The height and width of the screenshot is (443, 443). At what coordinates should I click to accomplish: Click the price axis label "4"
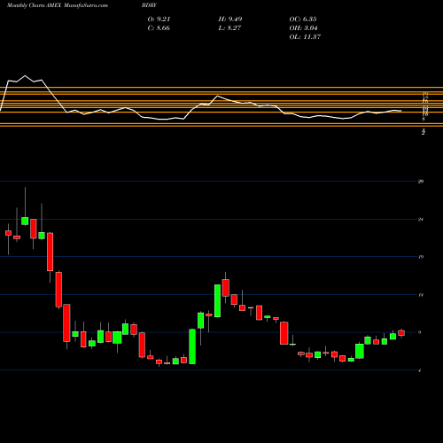(x=420, y=370)
